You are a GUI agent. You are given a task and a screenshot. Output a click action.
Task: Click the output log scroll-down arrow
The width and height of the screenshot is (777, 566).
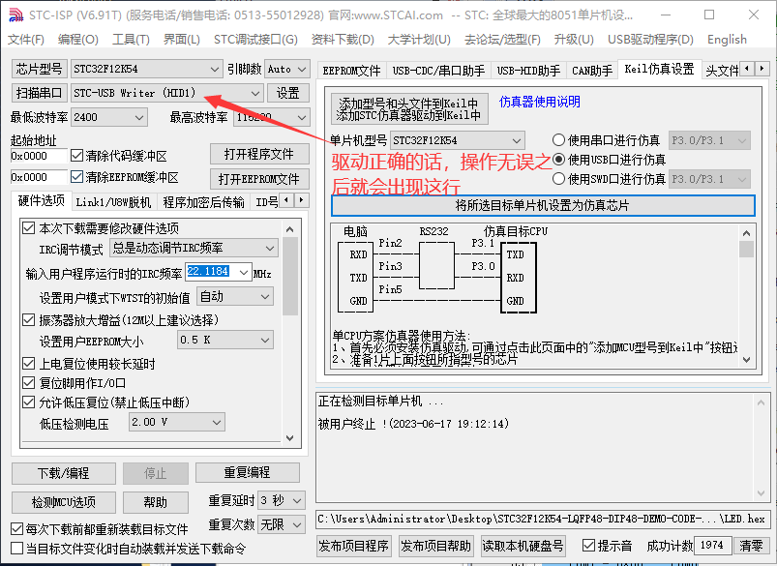[x=761, y=492]
